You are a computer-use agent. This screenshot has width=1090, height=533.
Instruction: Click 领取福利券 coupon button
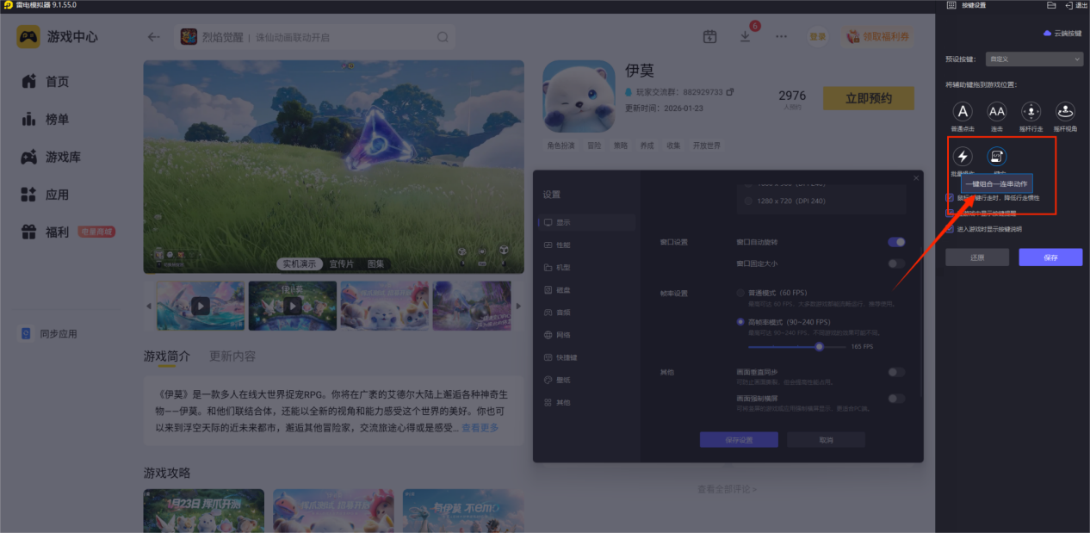click(x=877, y=37)
